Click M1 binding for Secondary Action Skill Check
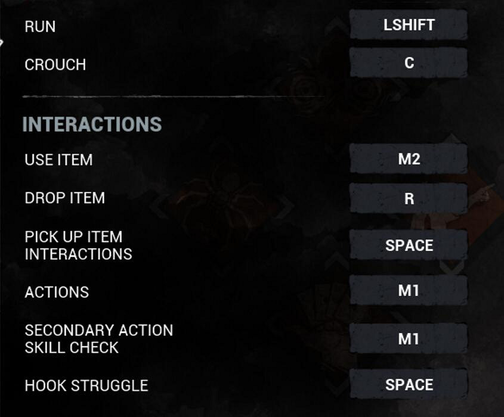 point(409,339)
